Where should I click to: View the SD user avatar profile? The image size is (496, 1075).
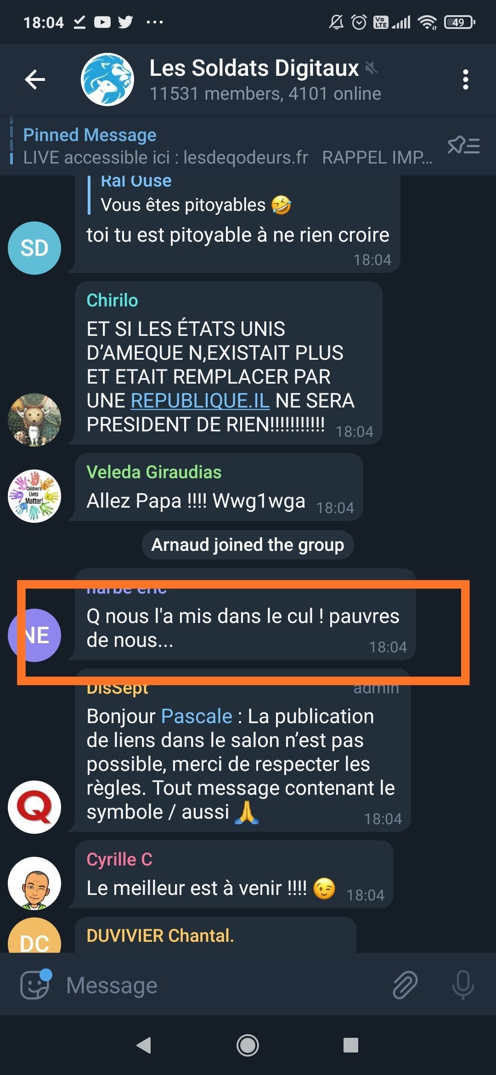pyautogui.click(x=34, y=248)
